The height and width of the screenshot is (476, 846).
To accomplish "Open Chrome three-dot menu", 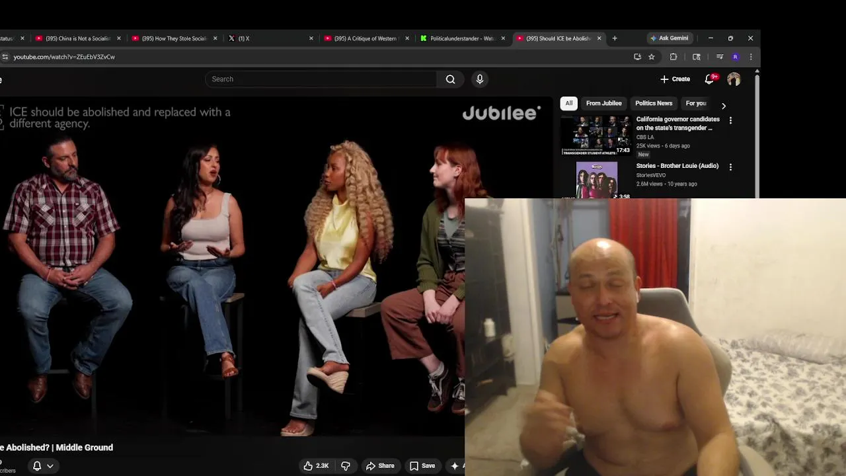I will [x=750, y=57].
